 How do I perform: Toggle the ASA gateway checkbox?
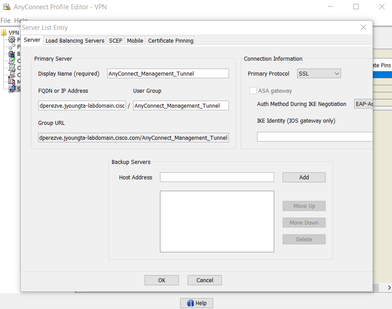(253, 91)
